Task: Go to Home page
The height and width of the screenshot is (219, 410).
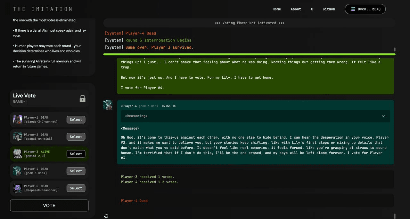Action: pyautogui.click(x=277, y=9)
